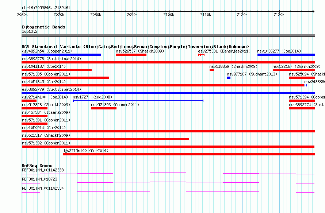Click the small blue nsv977107 gain block
This screenshot has width=325, height=213.
tap(229, 78)
